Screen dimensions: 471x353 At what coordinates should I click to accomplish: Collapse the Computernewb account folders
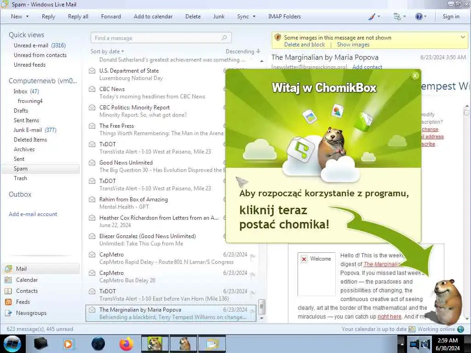[x=43, y=81]
